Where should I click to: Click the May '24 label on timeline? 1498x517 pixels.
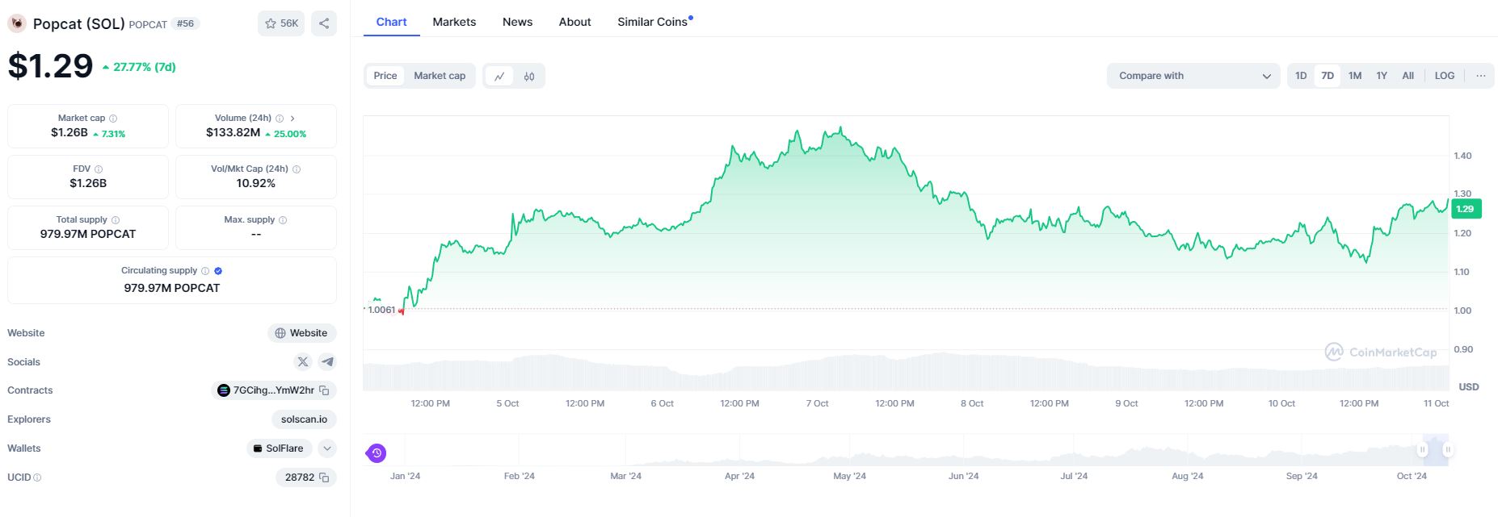tap(849, 476)
